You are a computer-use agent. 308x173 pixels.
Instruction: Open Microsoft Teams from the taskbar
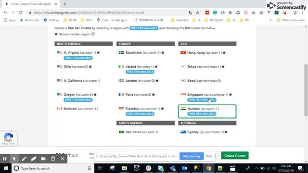(x=173, y=168)
